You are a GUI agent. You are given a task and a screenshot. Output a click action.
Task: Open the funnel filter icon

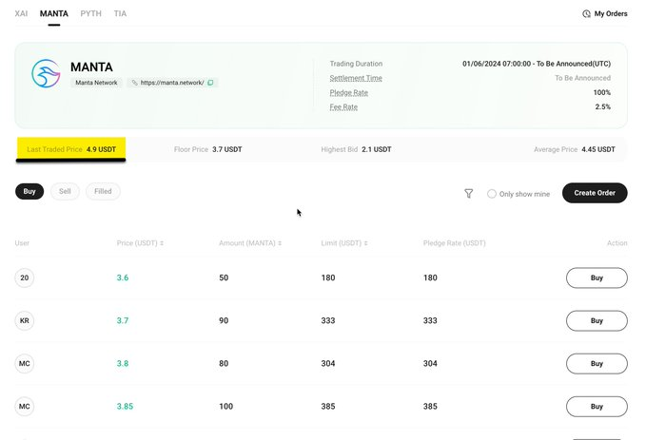tap(468, 194)
